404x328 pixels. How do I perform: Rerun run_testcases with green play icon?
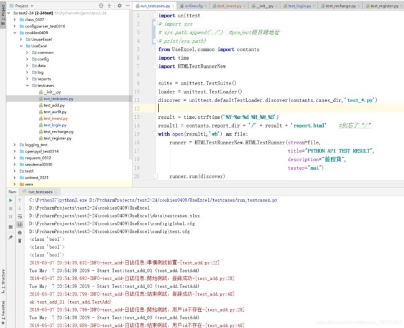point(11,200)
